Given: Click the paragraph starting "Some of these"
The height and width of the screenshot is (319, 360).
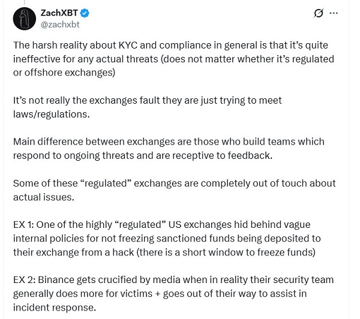Looking at the screenshot, I should click(174, 183).
